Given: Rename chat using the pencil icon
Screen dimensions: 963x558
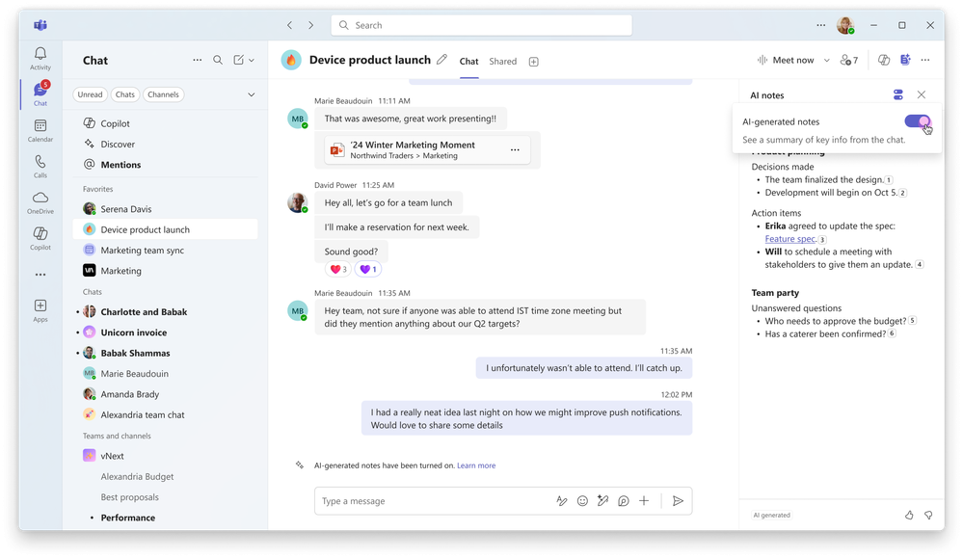Looking at the screenshot, I should click(x=441, y=60).
